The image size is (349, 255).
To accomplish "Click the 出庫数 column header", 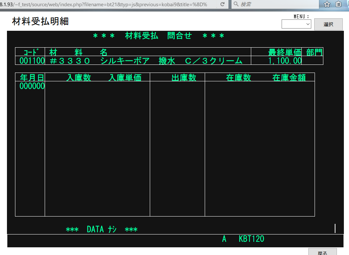I will coord(184,77).
